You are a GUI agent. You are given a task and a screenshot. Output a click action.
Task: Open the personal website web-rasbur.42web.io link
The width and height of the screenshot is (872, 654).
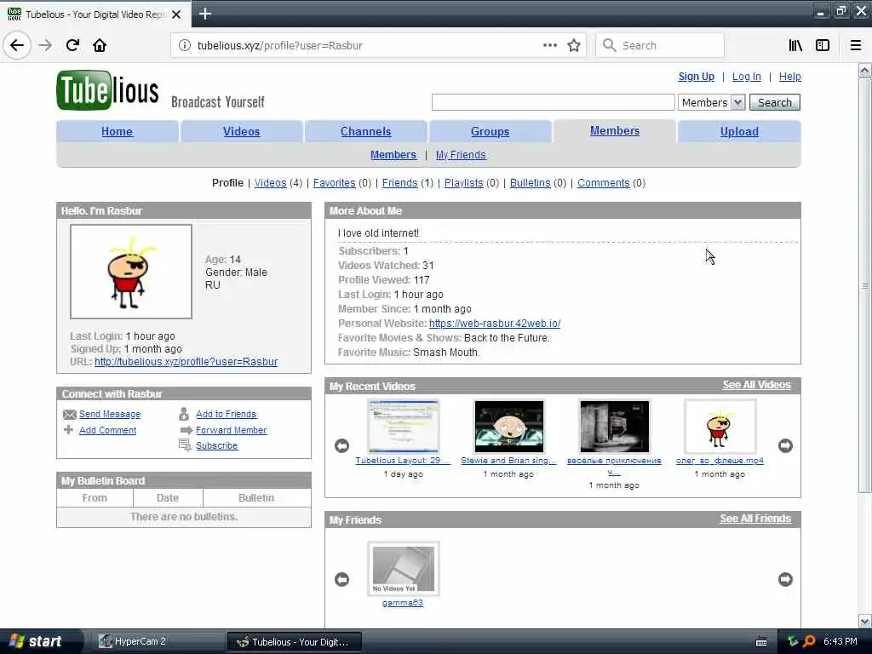click(495, 324)
